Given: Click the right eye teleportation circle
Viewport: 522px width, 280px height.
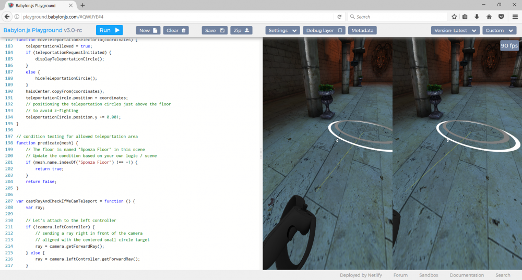Looking at the screenshot, I should 478,136.
